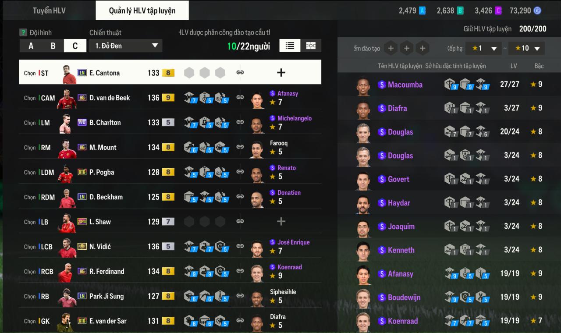The width and height of the screenshot is (561, 333).
Task: Switch to Tuyển HLV tab
Action: tap(49, 11)
